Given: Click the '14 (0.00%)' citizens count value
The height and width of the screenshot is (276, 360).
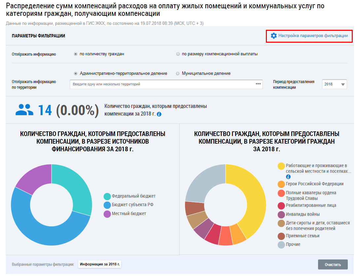Looking at the screenshot, I should [x=68, y=110].
